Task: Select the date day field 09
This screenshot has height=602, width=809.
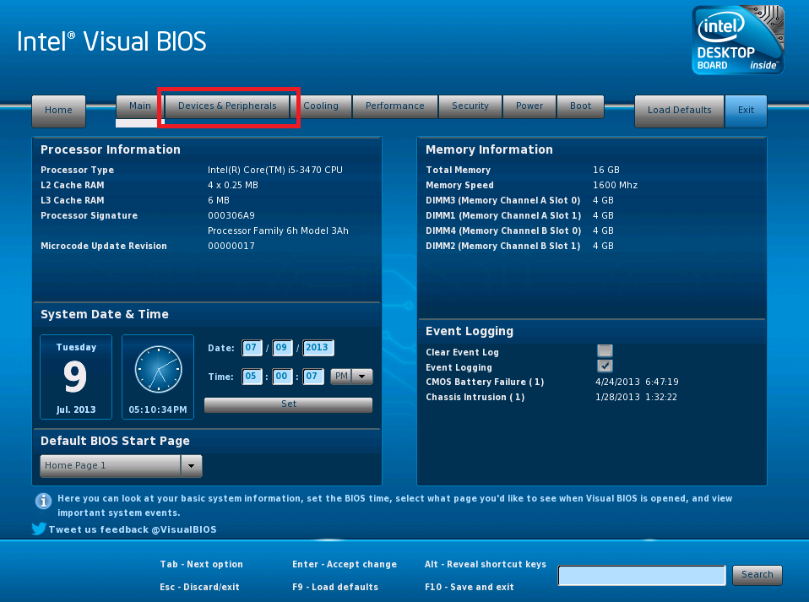Action: [282, 348]
